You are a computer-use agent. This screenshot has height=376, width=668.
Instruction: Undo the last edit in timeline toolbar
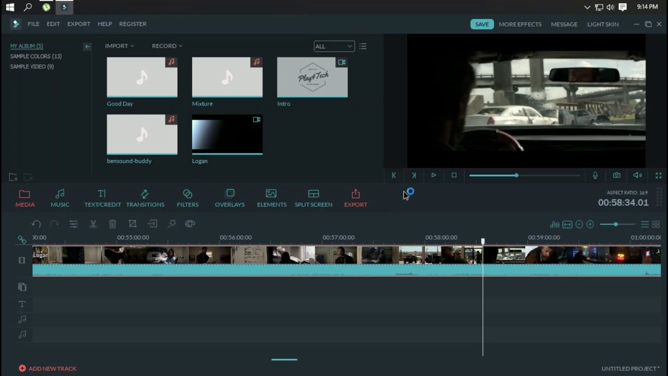tap(36, 224)
